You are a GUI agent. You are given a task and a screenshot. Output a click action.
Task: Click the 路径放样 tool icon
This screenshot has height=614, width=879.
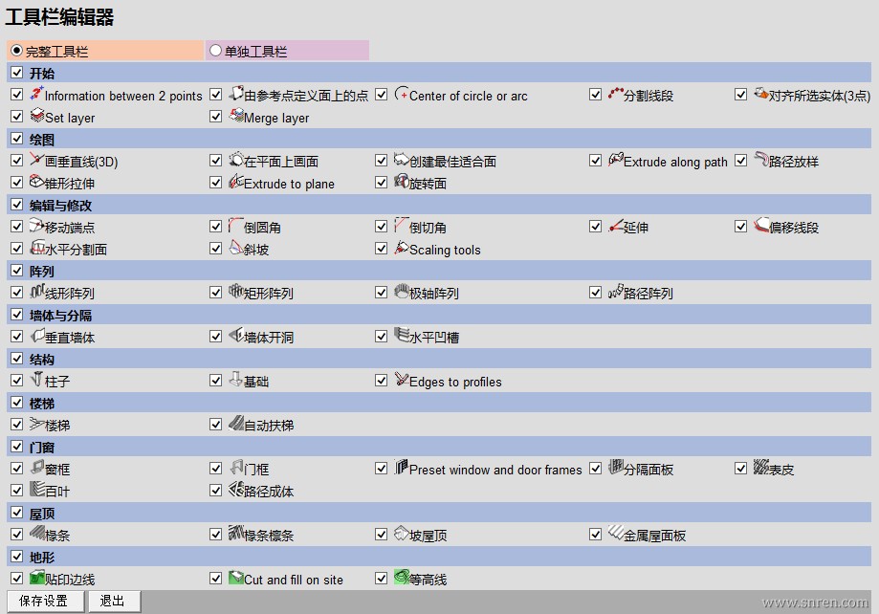click(x=761, y=160)
